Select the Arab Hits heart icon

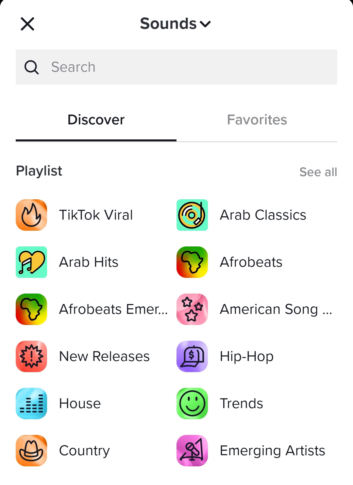(31, 262)
